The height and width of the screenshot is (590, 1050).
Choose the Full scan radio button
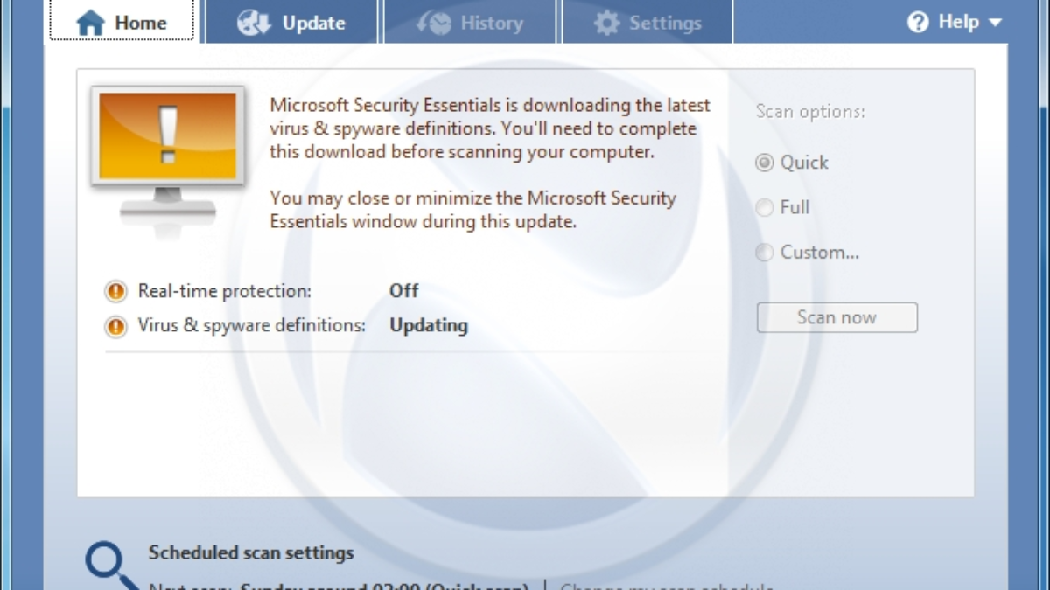pos(765,207)
